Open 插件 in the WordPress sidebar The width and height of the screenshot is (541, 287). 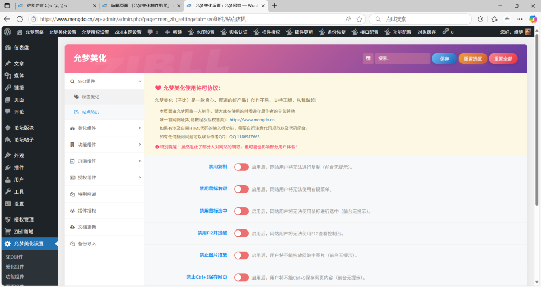pyautogui.click(x=30, y=168)
